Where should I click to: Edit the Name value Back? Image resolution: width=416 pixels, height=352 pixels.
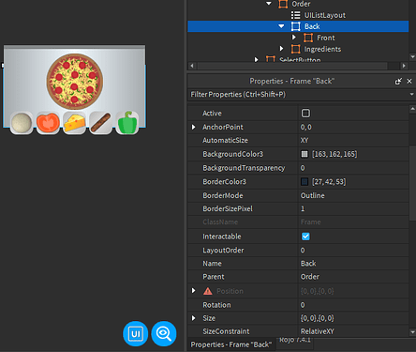point(308,264)
